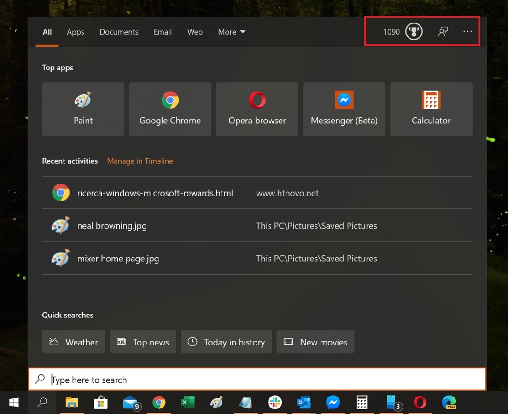The height and width of the screenshot is (414, 508).
Task: Run the Weather quick search
Action: (x=73, y=342)
